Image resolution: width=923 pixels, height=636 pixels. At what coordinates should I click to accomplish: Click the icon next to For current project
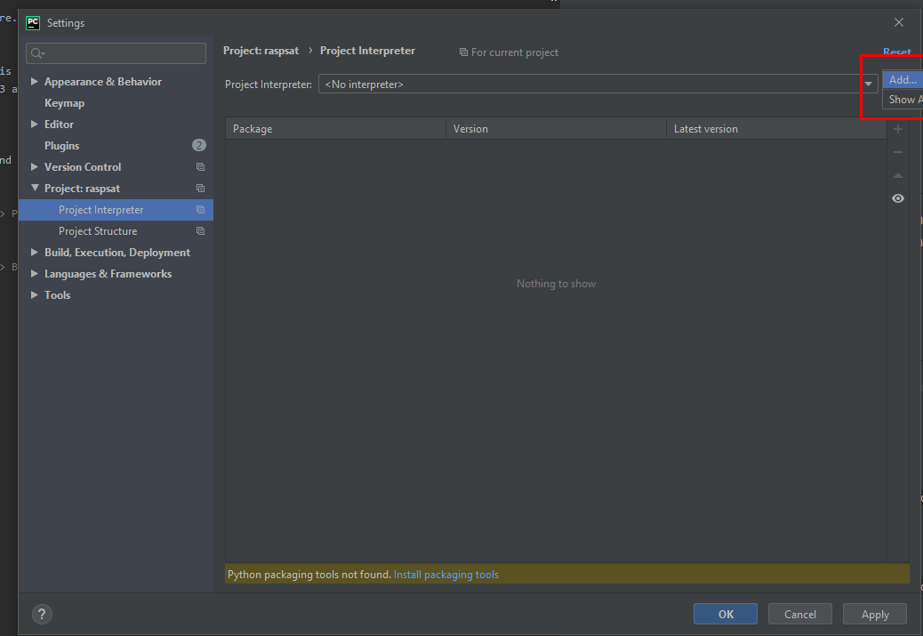[x=463, y=52]
